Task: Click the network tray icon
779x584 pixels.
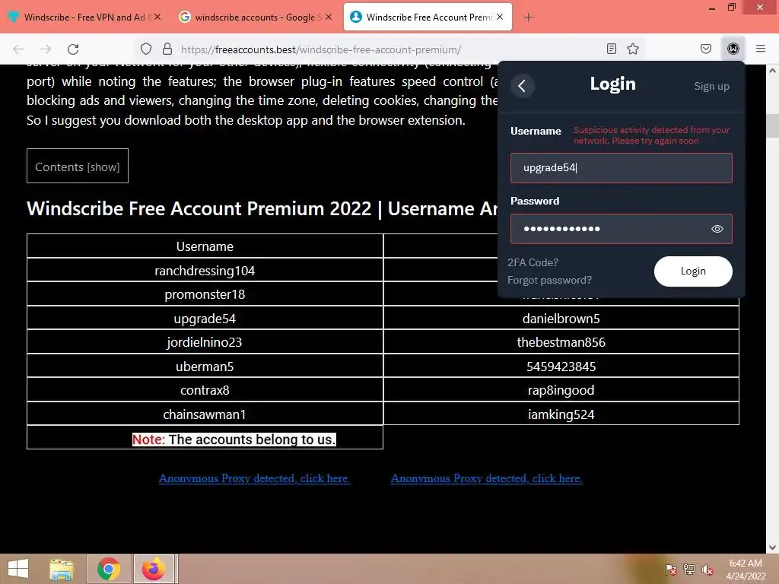Action: click(x=689, y=570)
